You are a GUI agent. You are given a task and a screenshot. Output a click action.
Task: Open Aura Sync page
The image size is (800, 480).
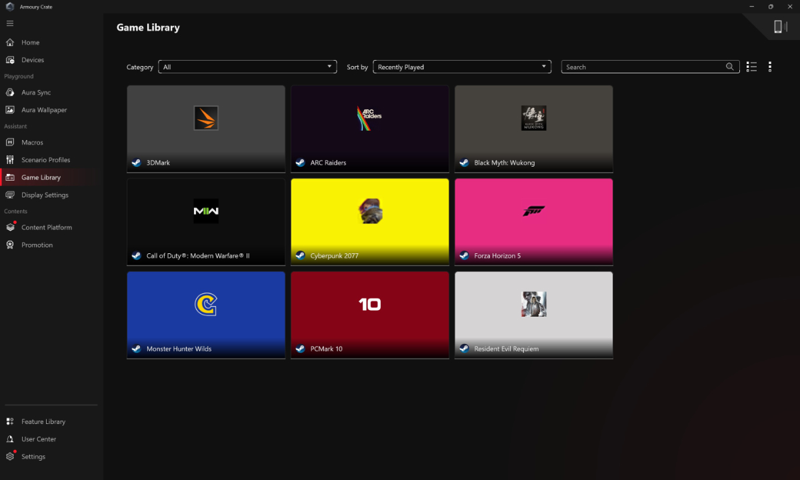pyautogui.click(x=36, y=93)
